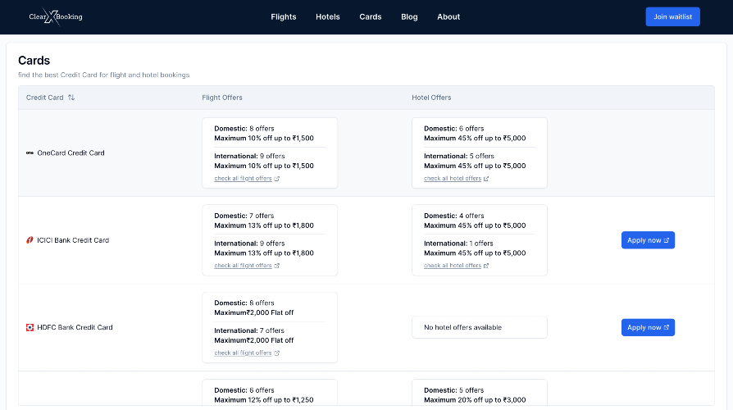This screenshot has width=733, height=410.
Task: Click OneCard 'International: 9 offers' flight text
Action: tap(249, 156)
